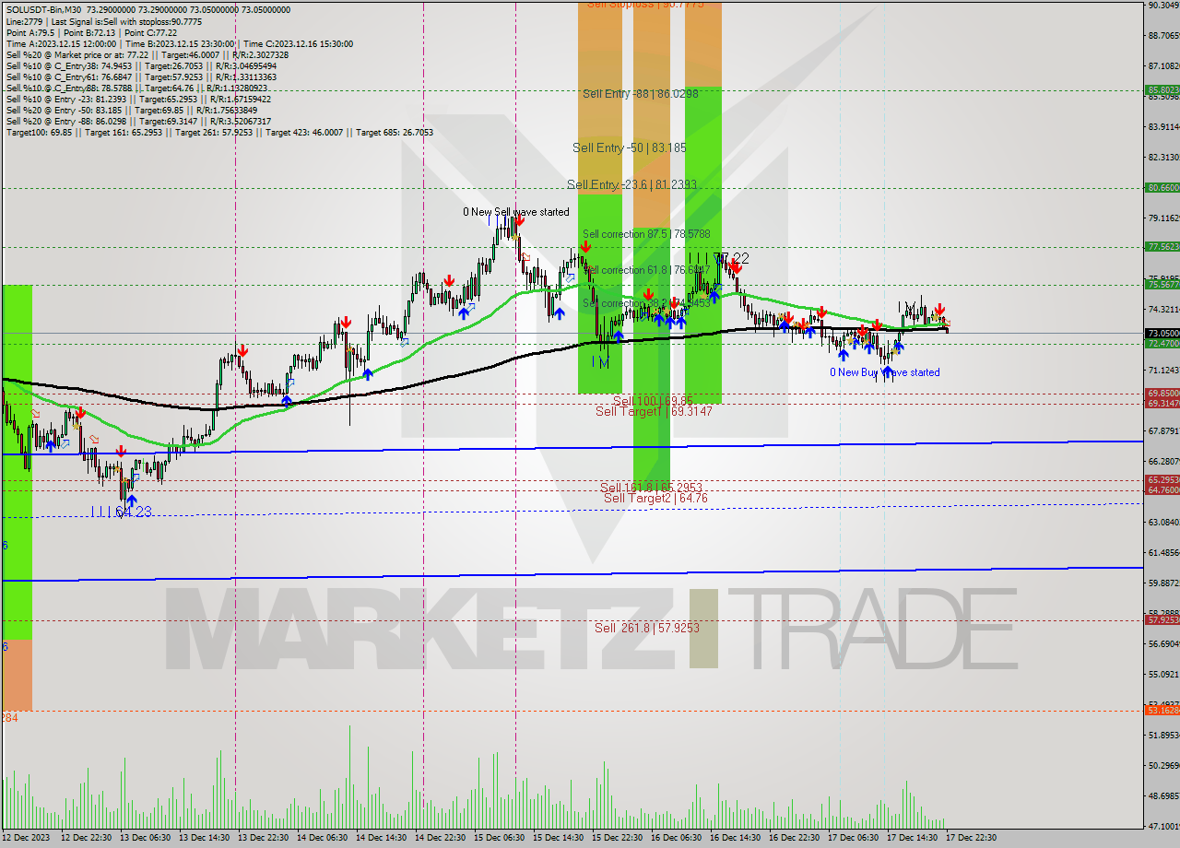Click the green 75.5677 price axis tag
Screen dimensions: 1180x848
[x=1162, y=285]
